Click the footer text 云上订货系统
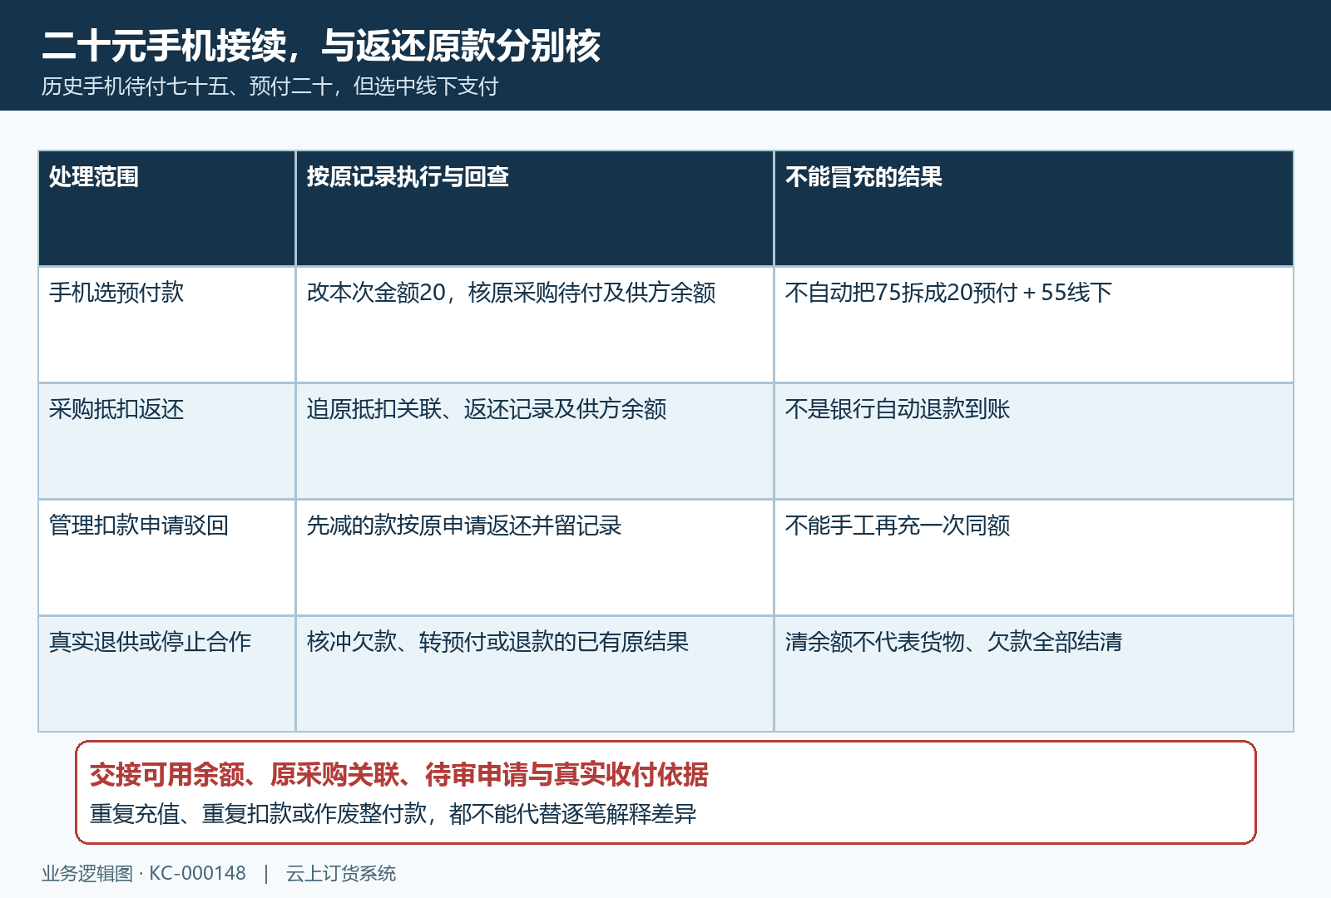 coord(341,874)
